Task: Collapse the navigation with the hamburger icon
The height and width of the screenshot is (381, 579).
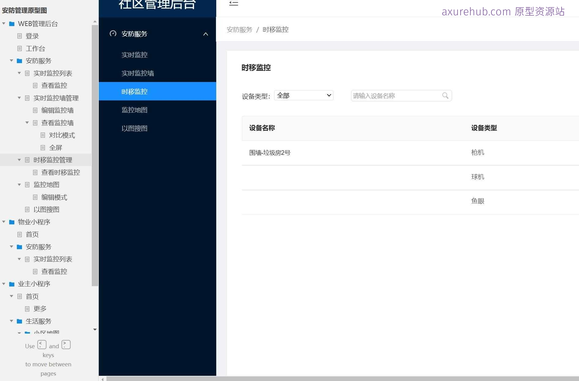Action: [x=233, y=3]
